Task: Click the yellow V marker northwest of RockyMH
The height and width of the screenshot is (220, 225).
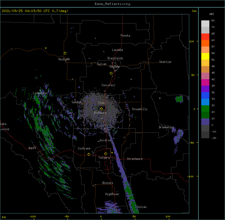Action: pyautogui.click(x=46, y=48)
